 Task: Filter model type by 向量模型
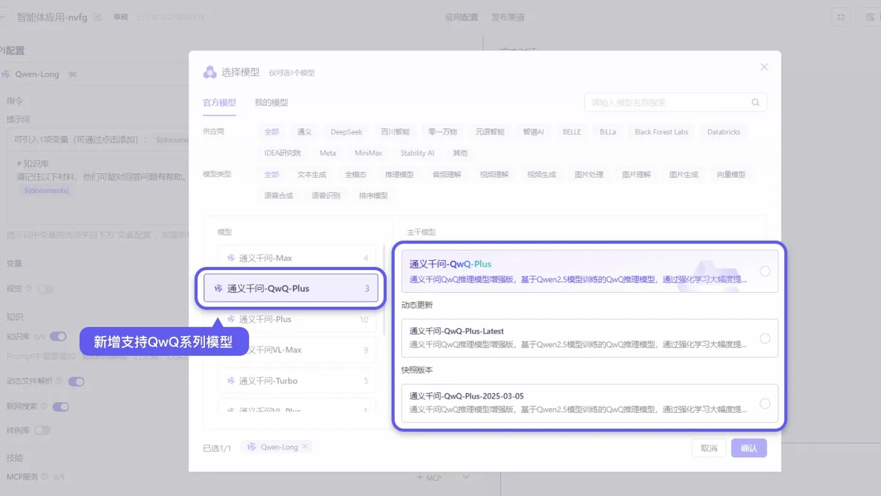coord(731,174)
